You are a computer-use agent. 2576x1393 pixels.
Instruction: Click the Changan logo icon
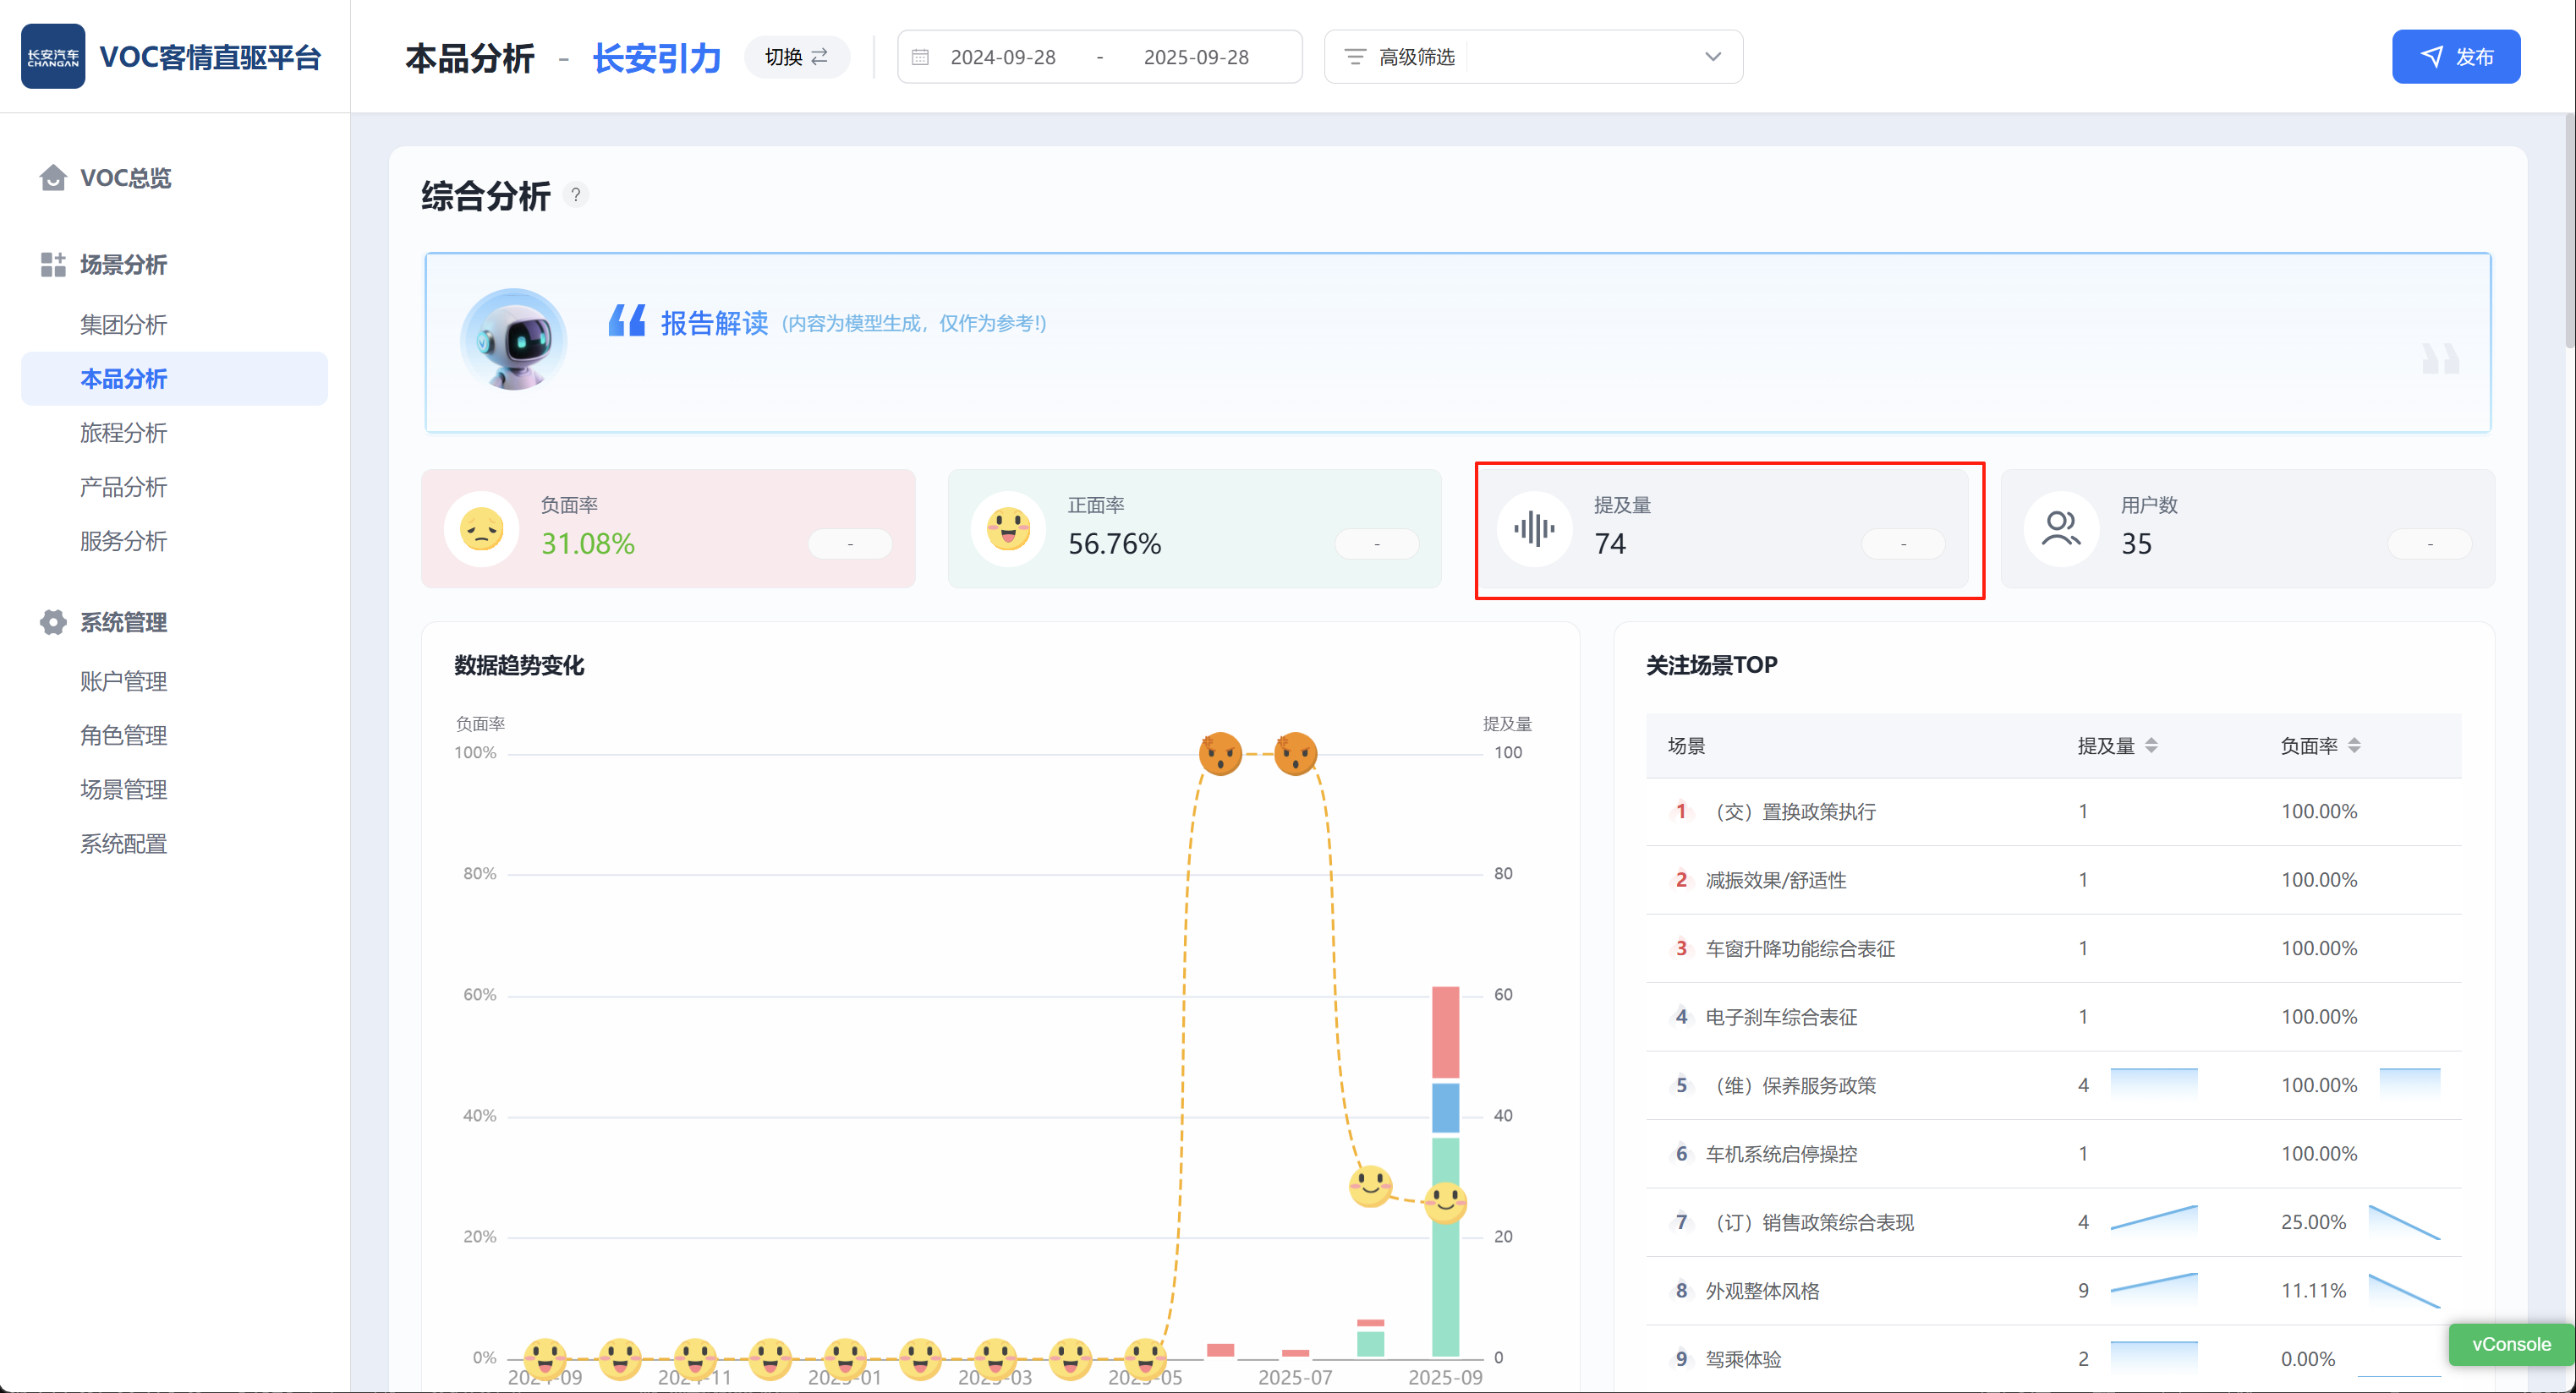point(52,57)
